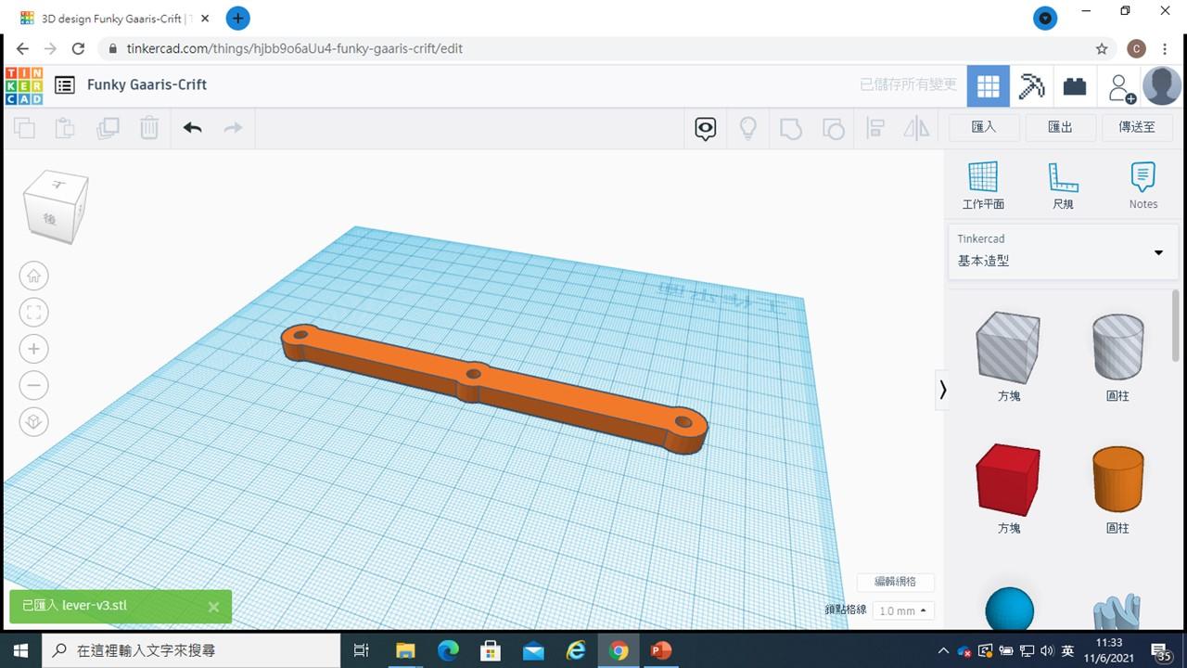Click the shapes panel scrollbar
The height and width of the screenshot is (668, 1187).
coord(1176,327)
